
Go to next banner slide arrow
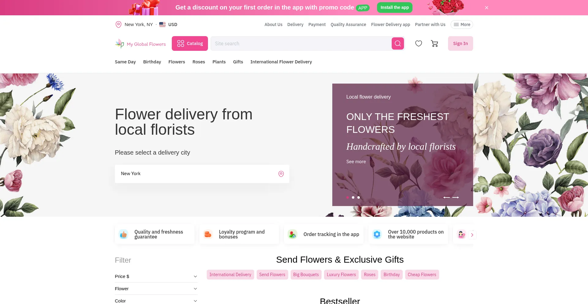(456, 197)
